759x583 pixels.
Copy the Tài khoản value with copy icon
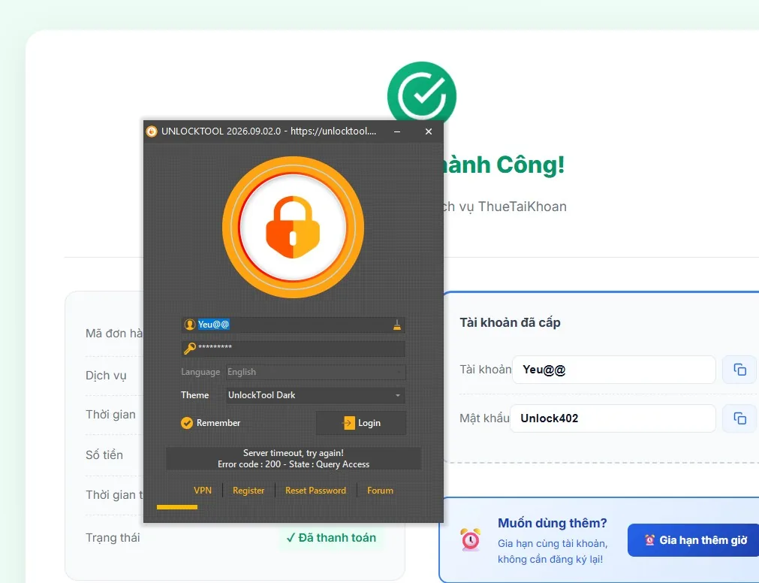click(739, 370)
